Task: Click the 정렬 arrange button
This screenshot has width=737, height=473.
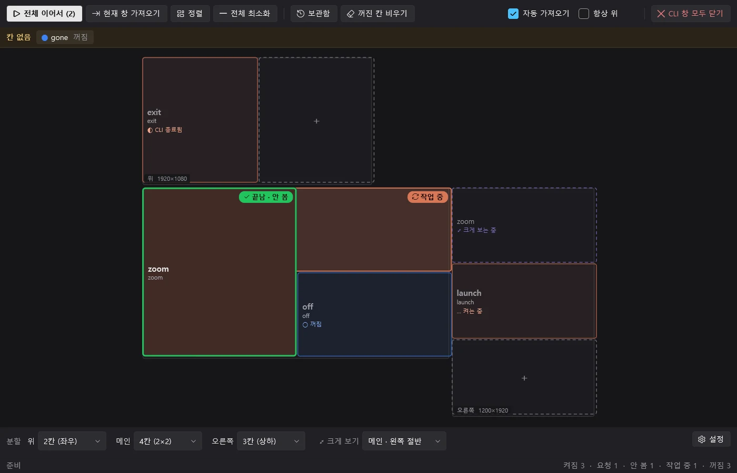Action: point(190,14)
